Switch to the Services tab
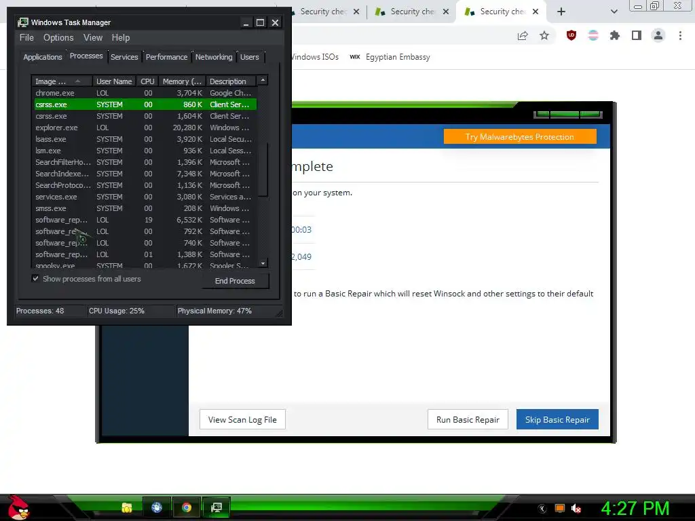 point(124,57)
